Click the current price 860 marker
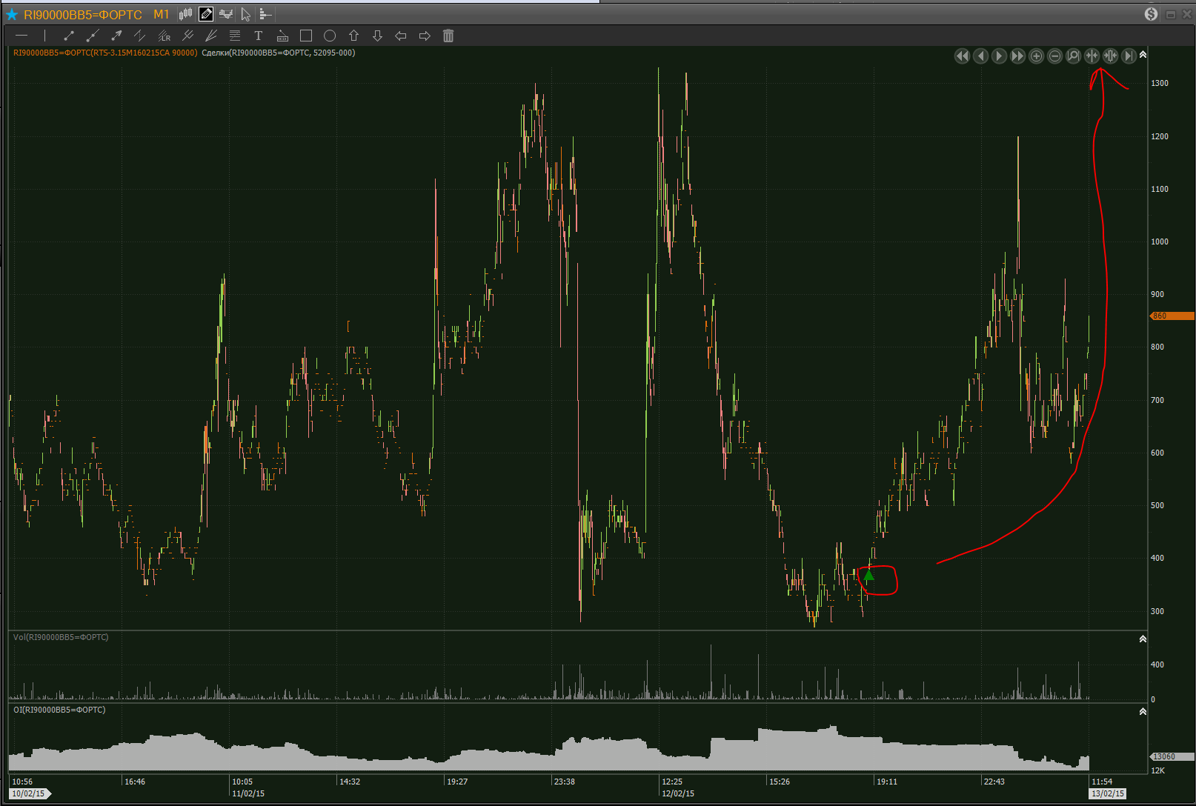This screenshot has height=806, width=1196. tap(1172, 316)
